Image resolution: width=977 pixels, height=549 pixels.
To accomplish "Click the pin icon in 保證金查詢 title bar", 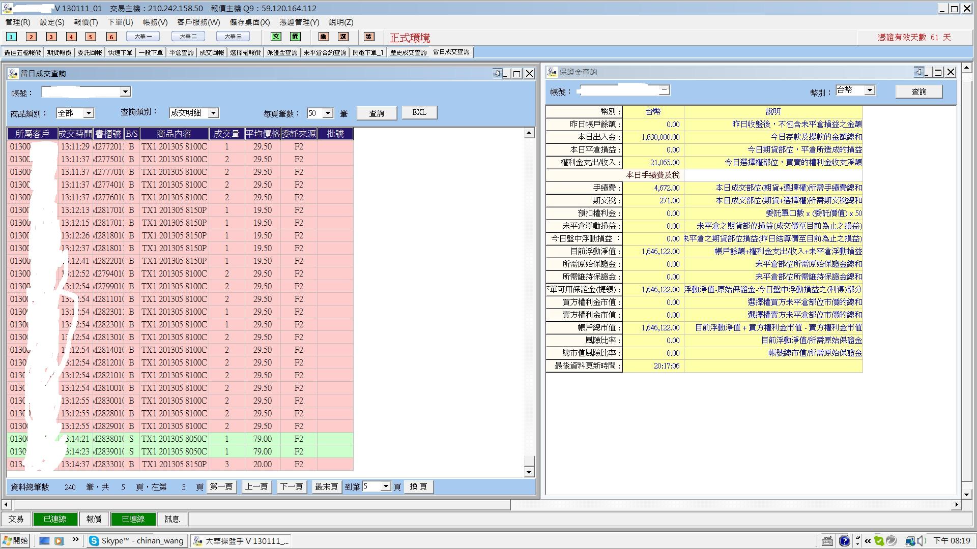I will click(918, 72).
